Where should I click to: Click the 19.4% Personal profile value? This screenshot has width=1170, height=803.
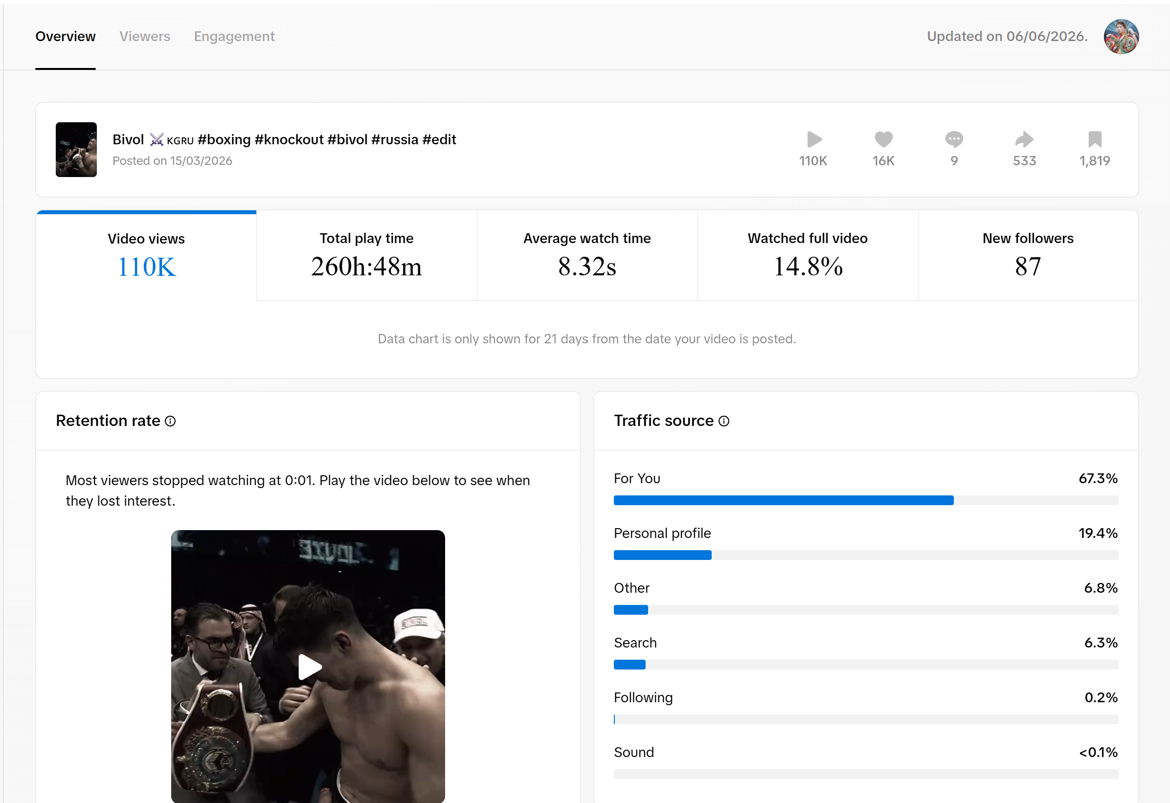point(1098,534)
